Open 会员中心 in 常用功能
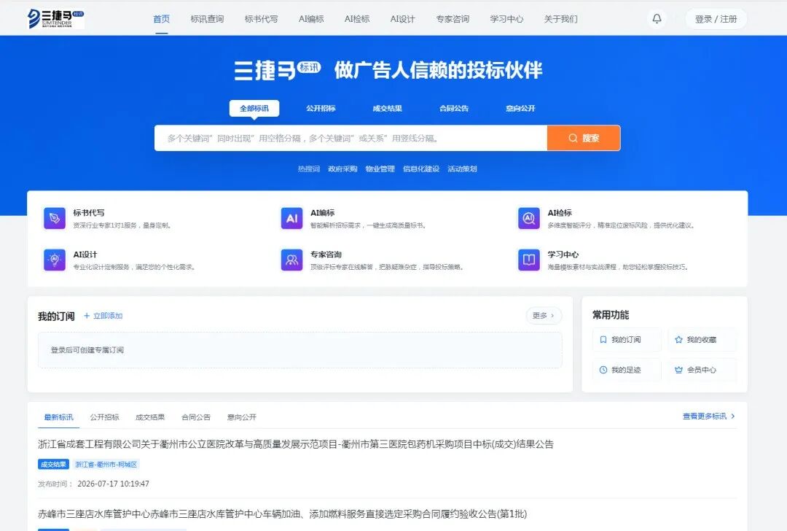 tap(702, 370)
